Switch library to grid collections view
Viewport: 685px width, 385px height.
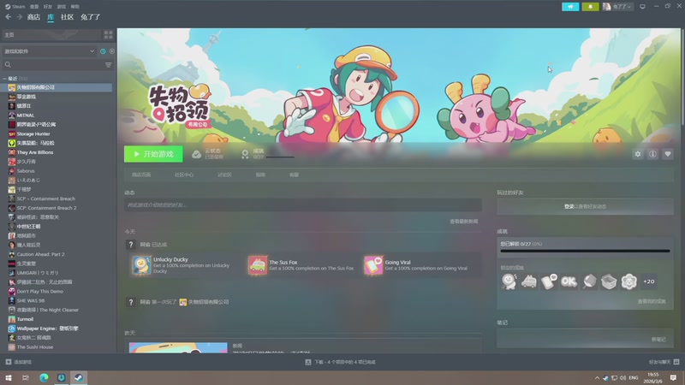(x=108, y=34)
